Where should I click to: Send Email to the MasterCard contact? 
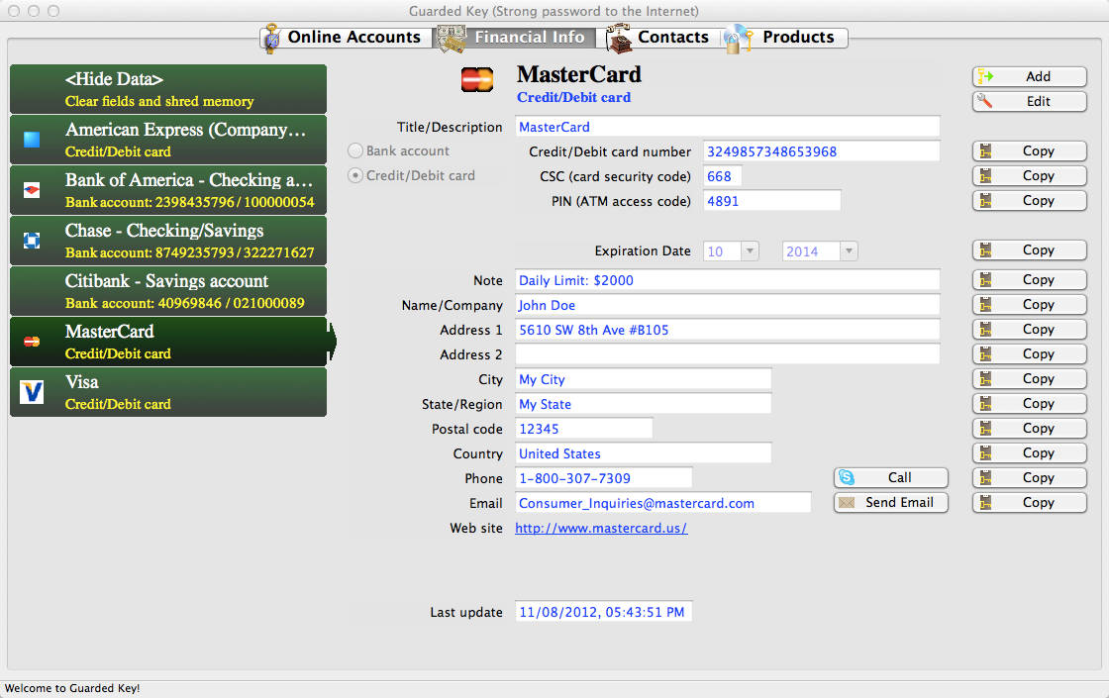[890, 502]
